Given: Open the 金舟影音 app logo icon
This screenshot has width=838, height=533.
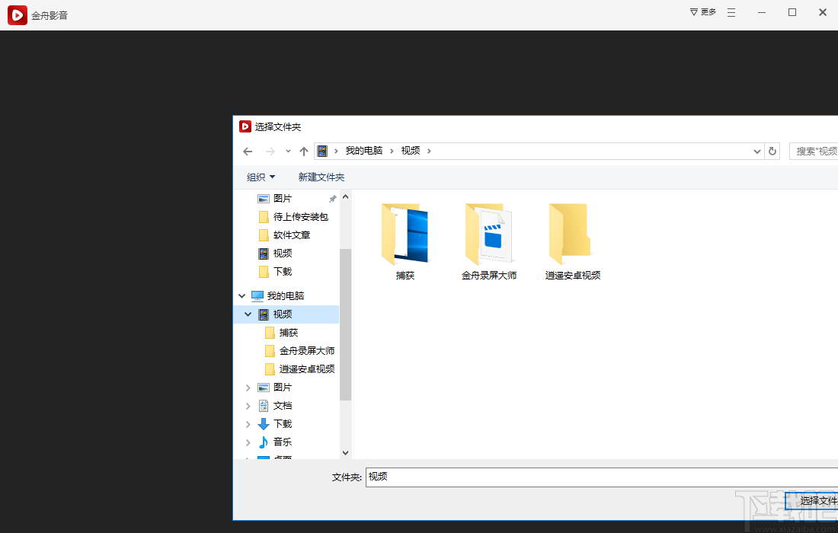Looking at the screenshot, I should (17, 14).
